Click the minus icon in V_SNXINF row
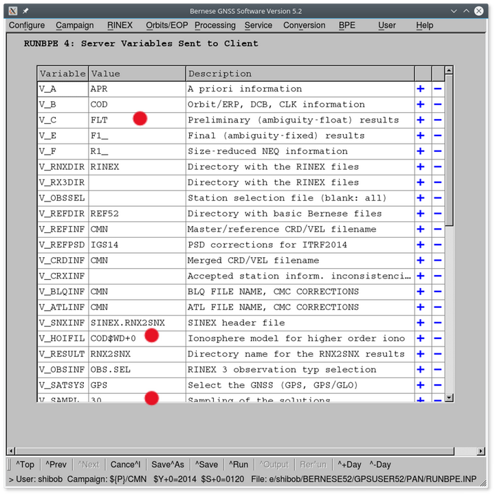Viewport: 495px width, 495px height. point(437,322)
